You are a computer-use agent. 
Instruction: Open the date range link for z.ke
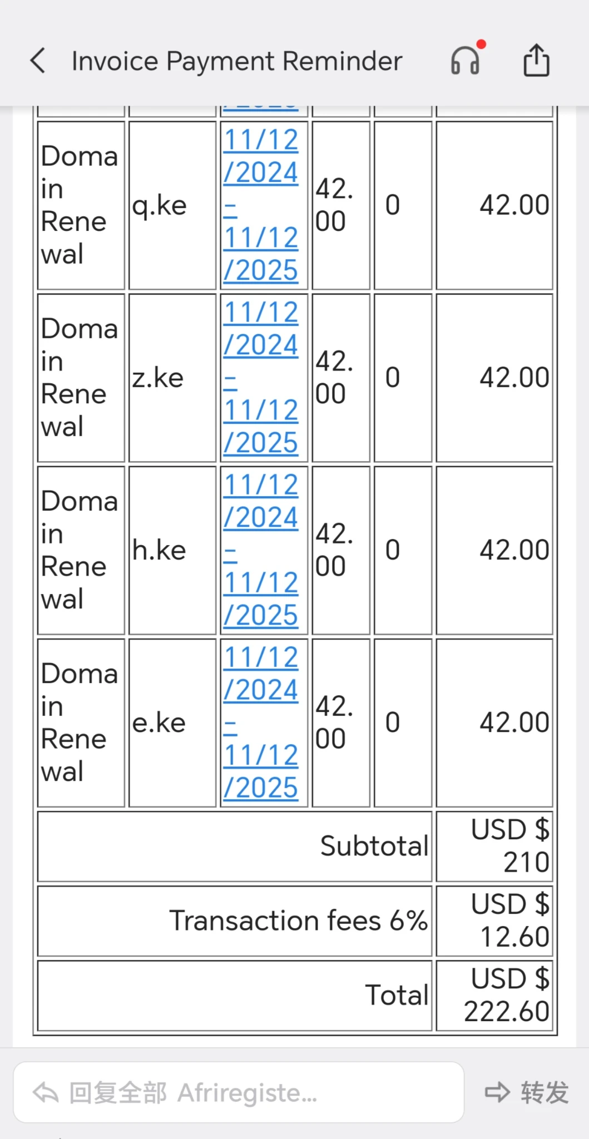pyautogui.click(x=261, y=378)
